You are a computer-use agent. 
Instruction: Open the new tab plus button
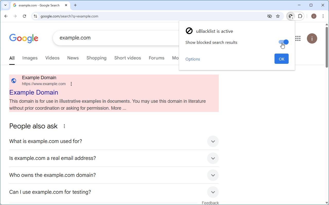pos(75,5)
